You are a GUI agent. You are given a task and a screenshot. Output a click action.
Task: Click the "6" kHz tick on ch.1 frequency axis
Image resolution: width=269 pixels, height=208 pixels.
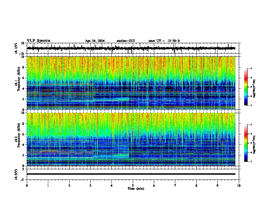coord(23,78)
